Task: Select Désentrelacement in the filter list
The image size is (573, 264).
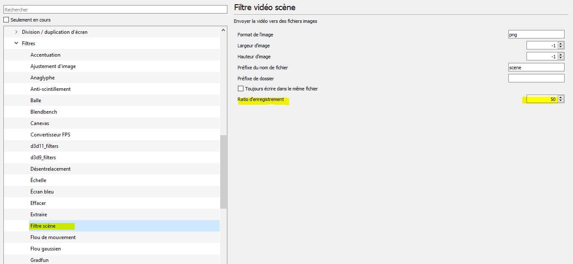Action: 50,169
